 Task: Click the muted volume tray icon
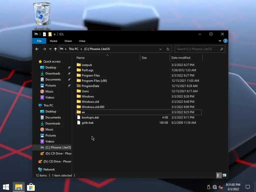point(220,187)
